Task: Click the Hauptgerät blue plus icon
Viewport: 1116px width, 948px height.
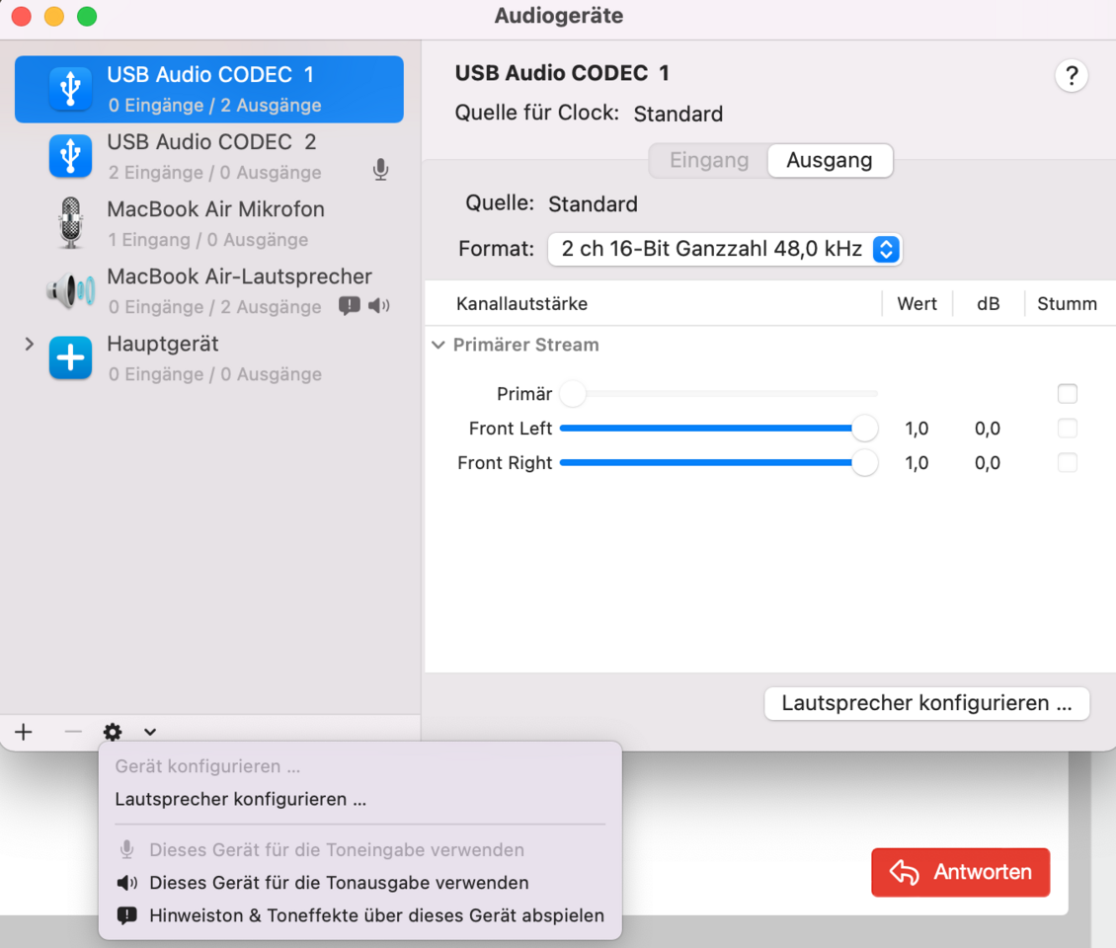Action: (70, 358)
